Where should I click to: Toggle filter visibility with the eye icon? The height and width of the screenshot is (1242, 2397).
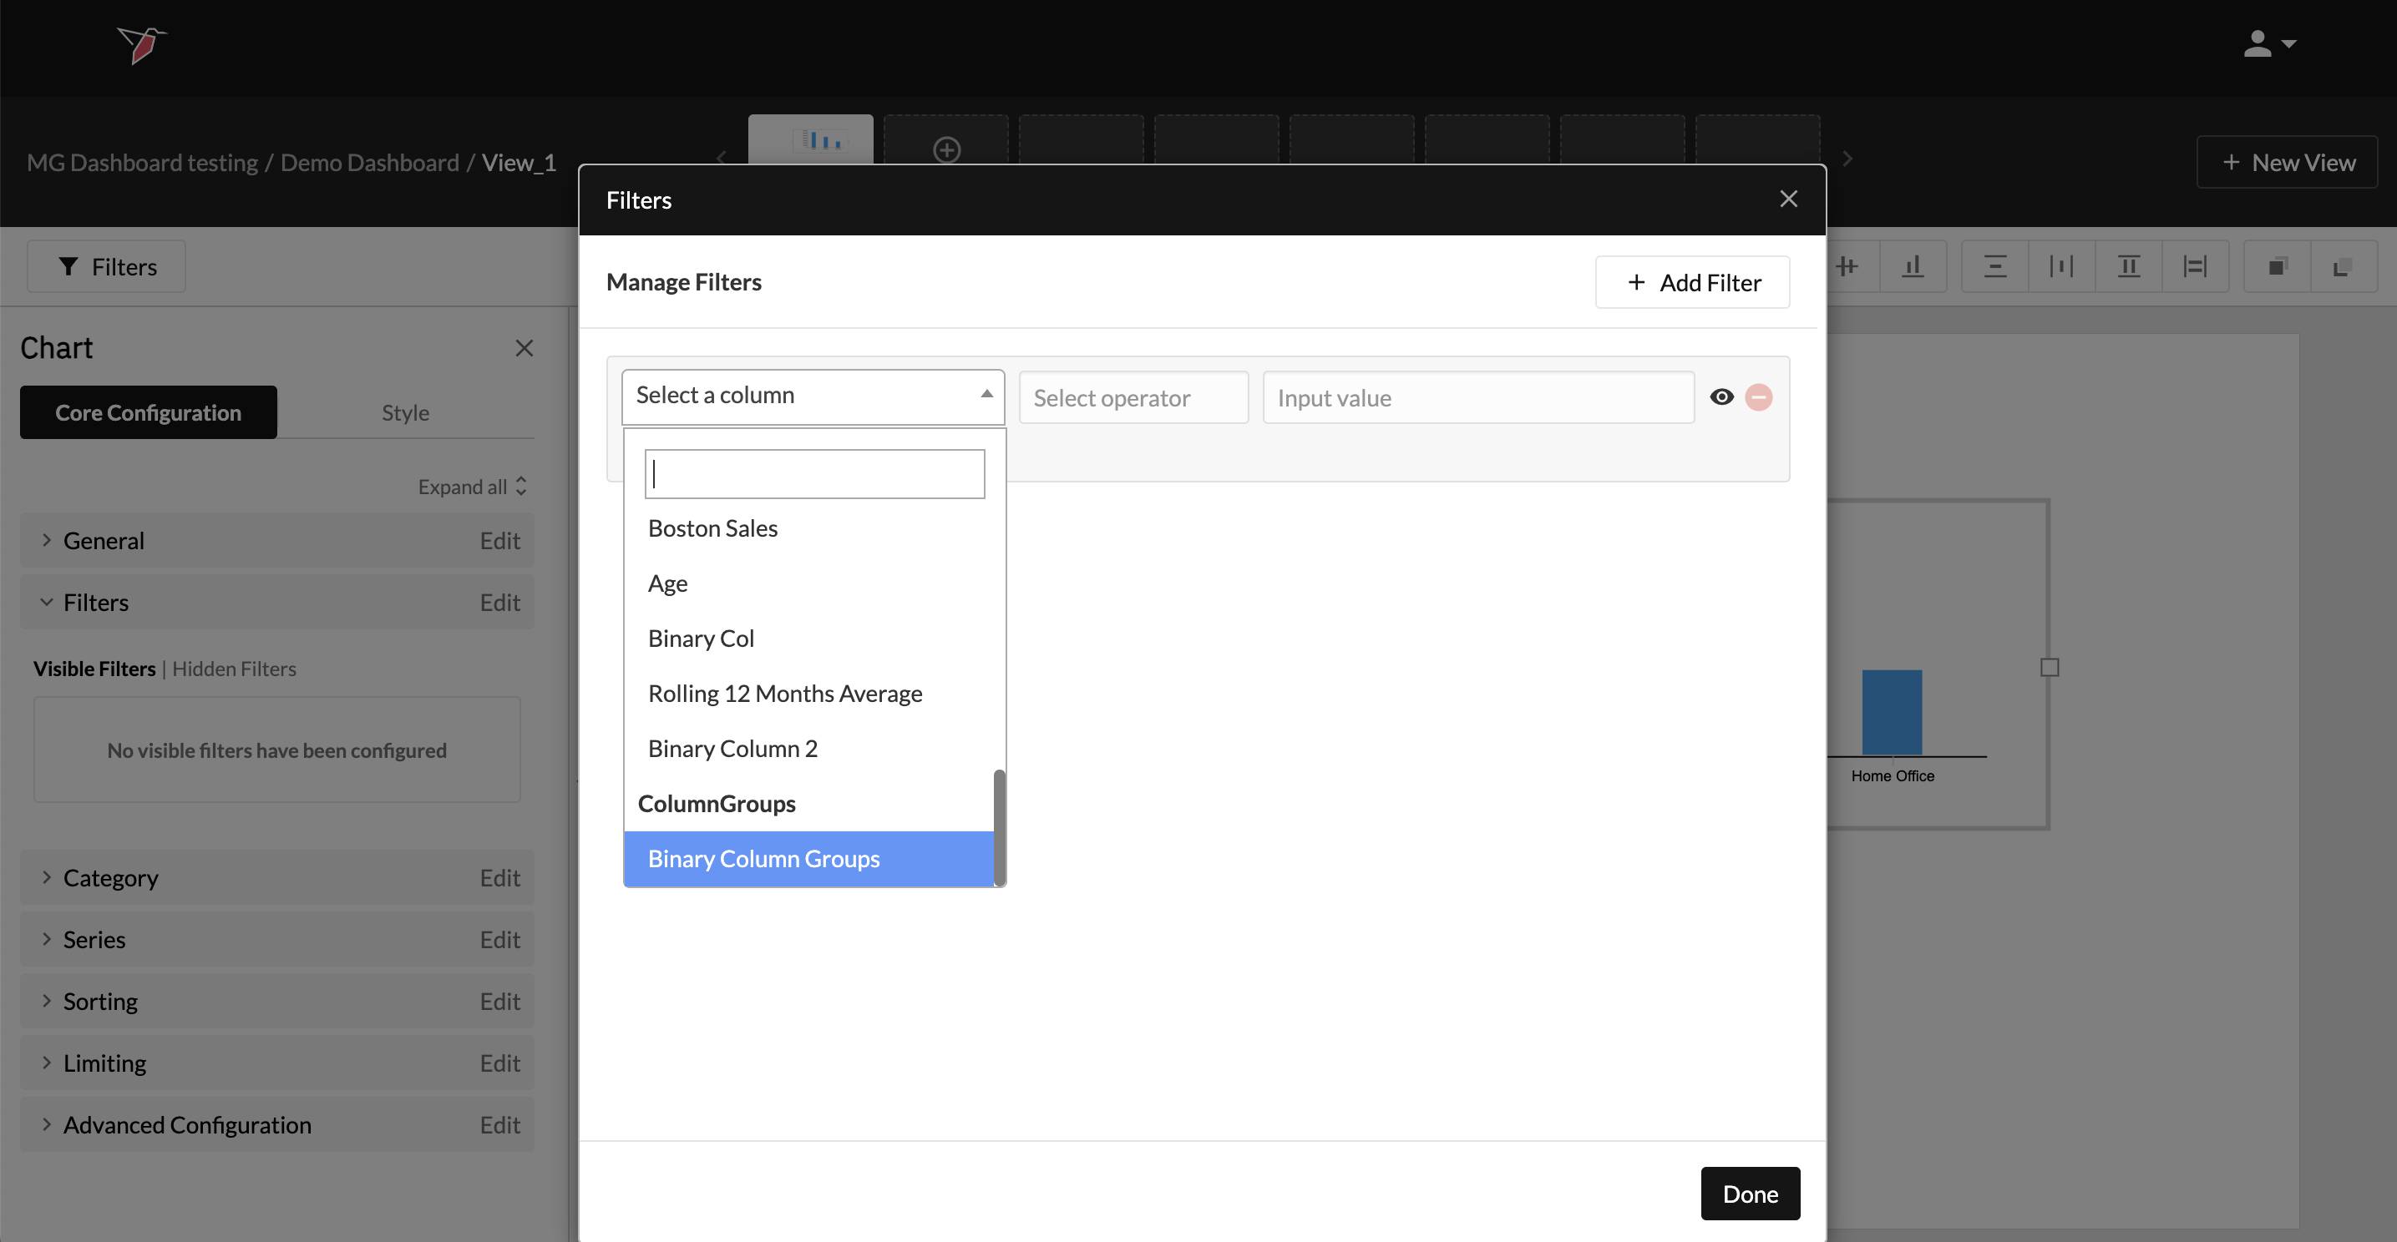pos(1721,397)
